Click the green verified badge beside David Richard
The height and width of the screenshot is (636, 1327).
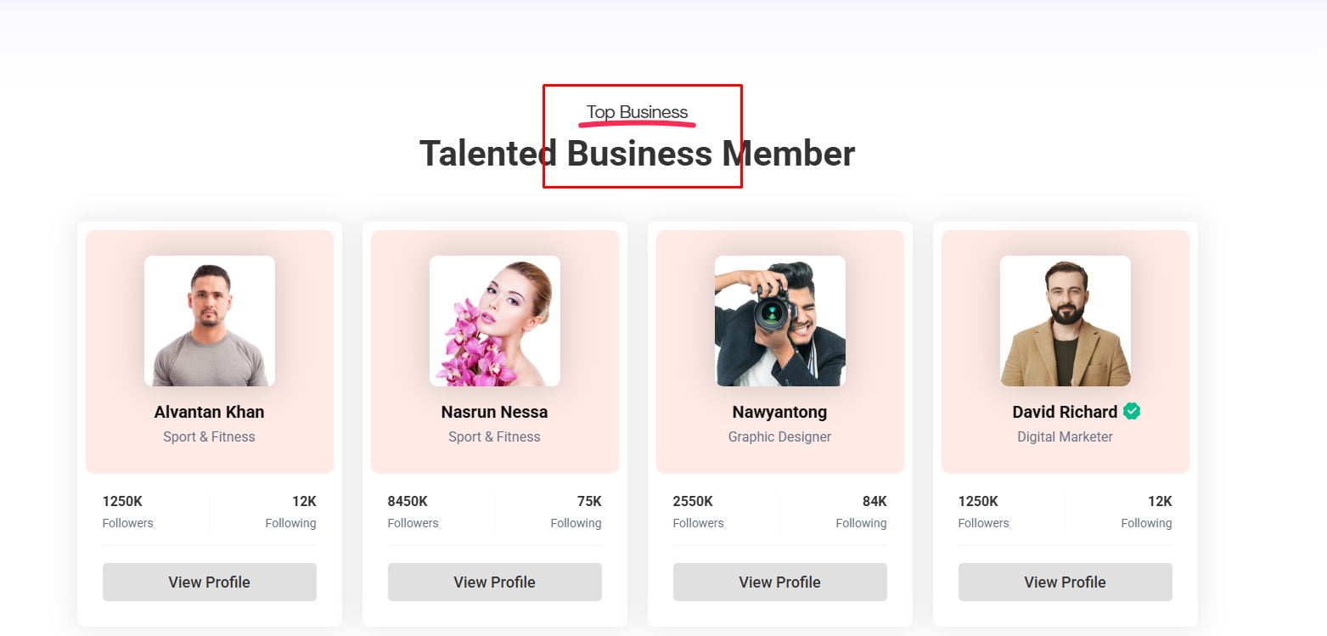(1132, 412)
